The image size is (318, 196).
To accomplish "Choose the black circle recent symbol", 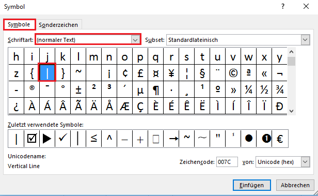I will tap(249, 139).
